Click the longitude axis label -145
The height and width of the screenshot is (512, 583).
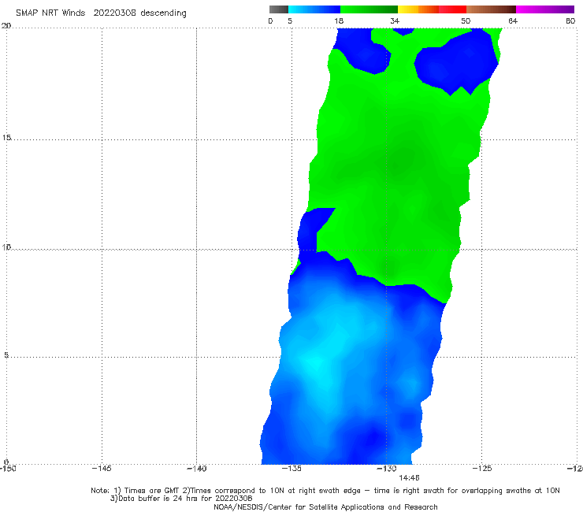(x=102, y=468)
